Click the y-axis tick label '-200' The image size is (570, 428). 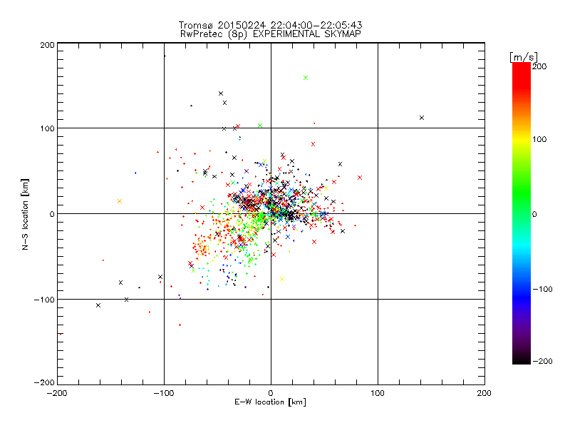coord(44,382)
